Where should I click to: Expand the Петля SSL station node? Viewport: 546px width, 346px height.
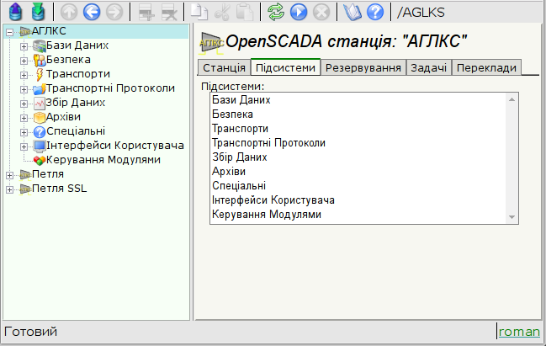coord(9,189)
